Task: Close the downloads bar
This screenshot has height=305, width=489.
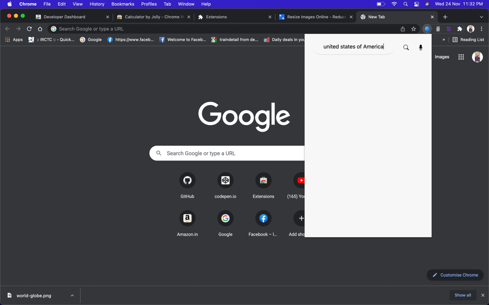Action: [x=483, y=295]
